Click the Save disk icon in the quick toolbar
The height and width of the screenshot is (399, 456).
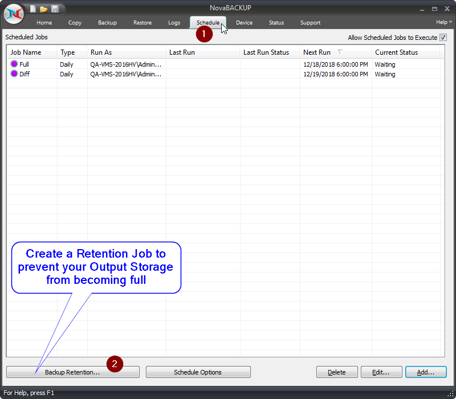tap(55, 9)
